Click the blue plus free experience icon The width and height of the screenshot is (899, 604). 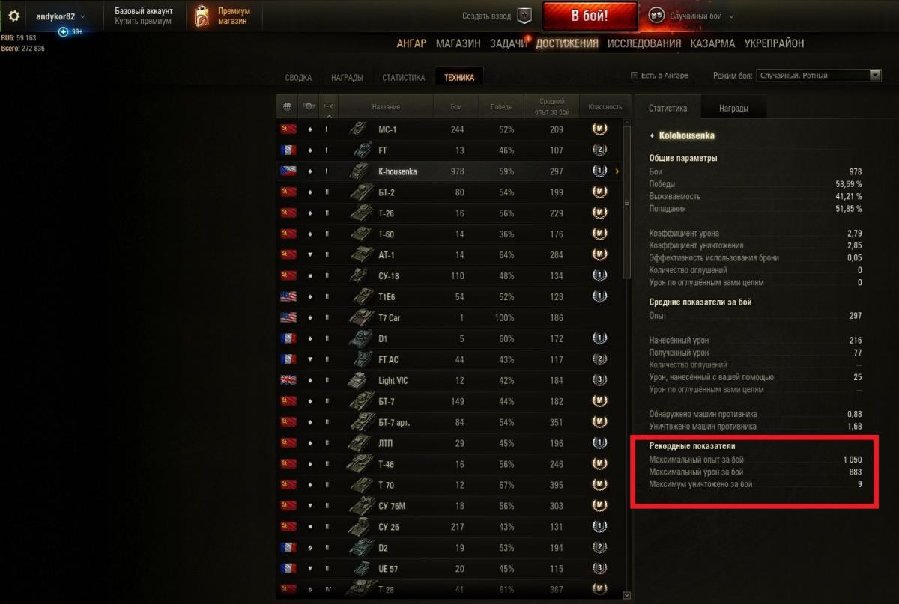tap(63, 32)
